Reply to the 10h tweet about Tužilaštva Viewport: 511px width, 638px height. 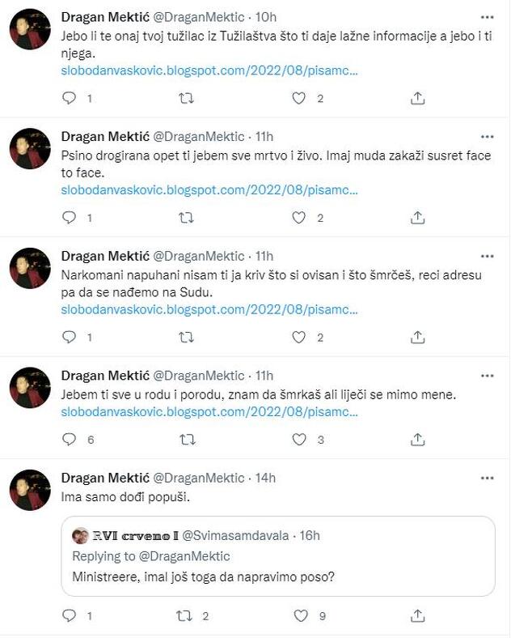tap(70, 98)
